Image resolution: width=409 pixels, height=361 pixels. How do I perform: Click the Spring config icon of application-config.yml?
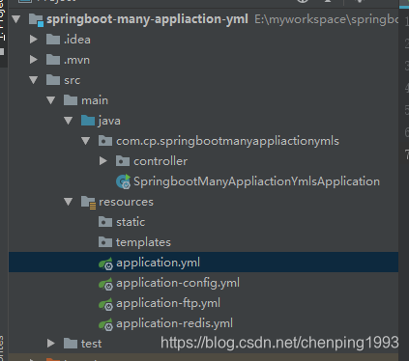[x=105, y=284]
